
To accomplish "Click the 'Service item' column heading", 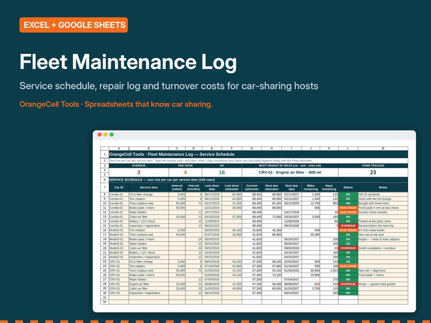I will (149, 187).
